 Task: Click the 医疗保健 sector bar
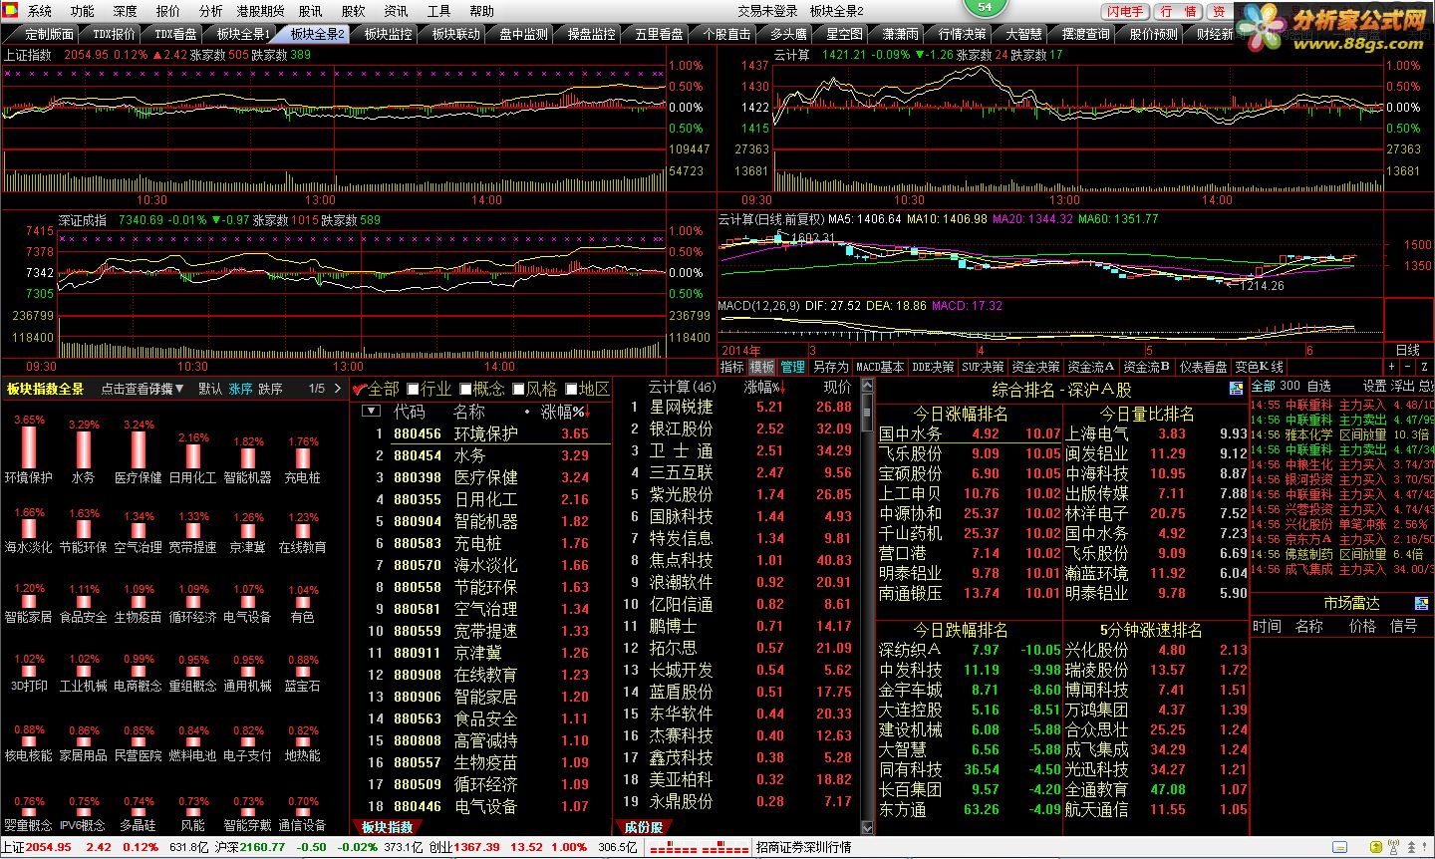139,450
